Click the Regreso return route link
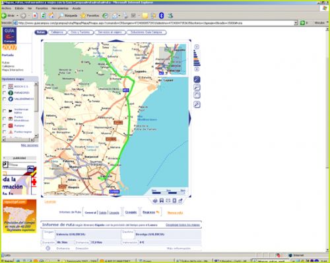The image size is (330, 263). point(149,212)
